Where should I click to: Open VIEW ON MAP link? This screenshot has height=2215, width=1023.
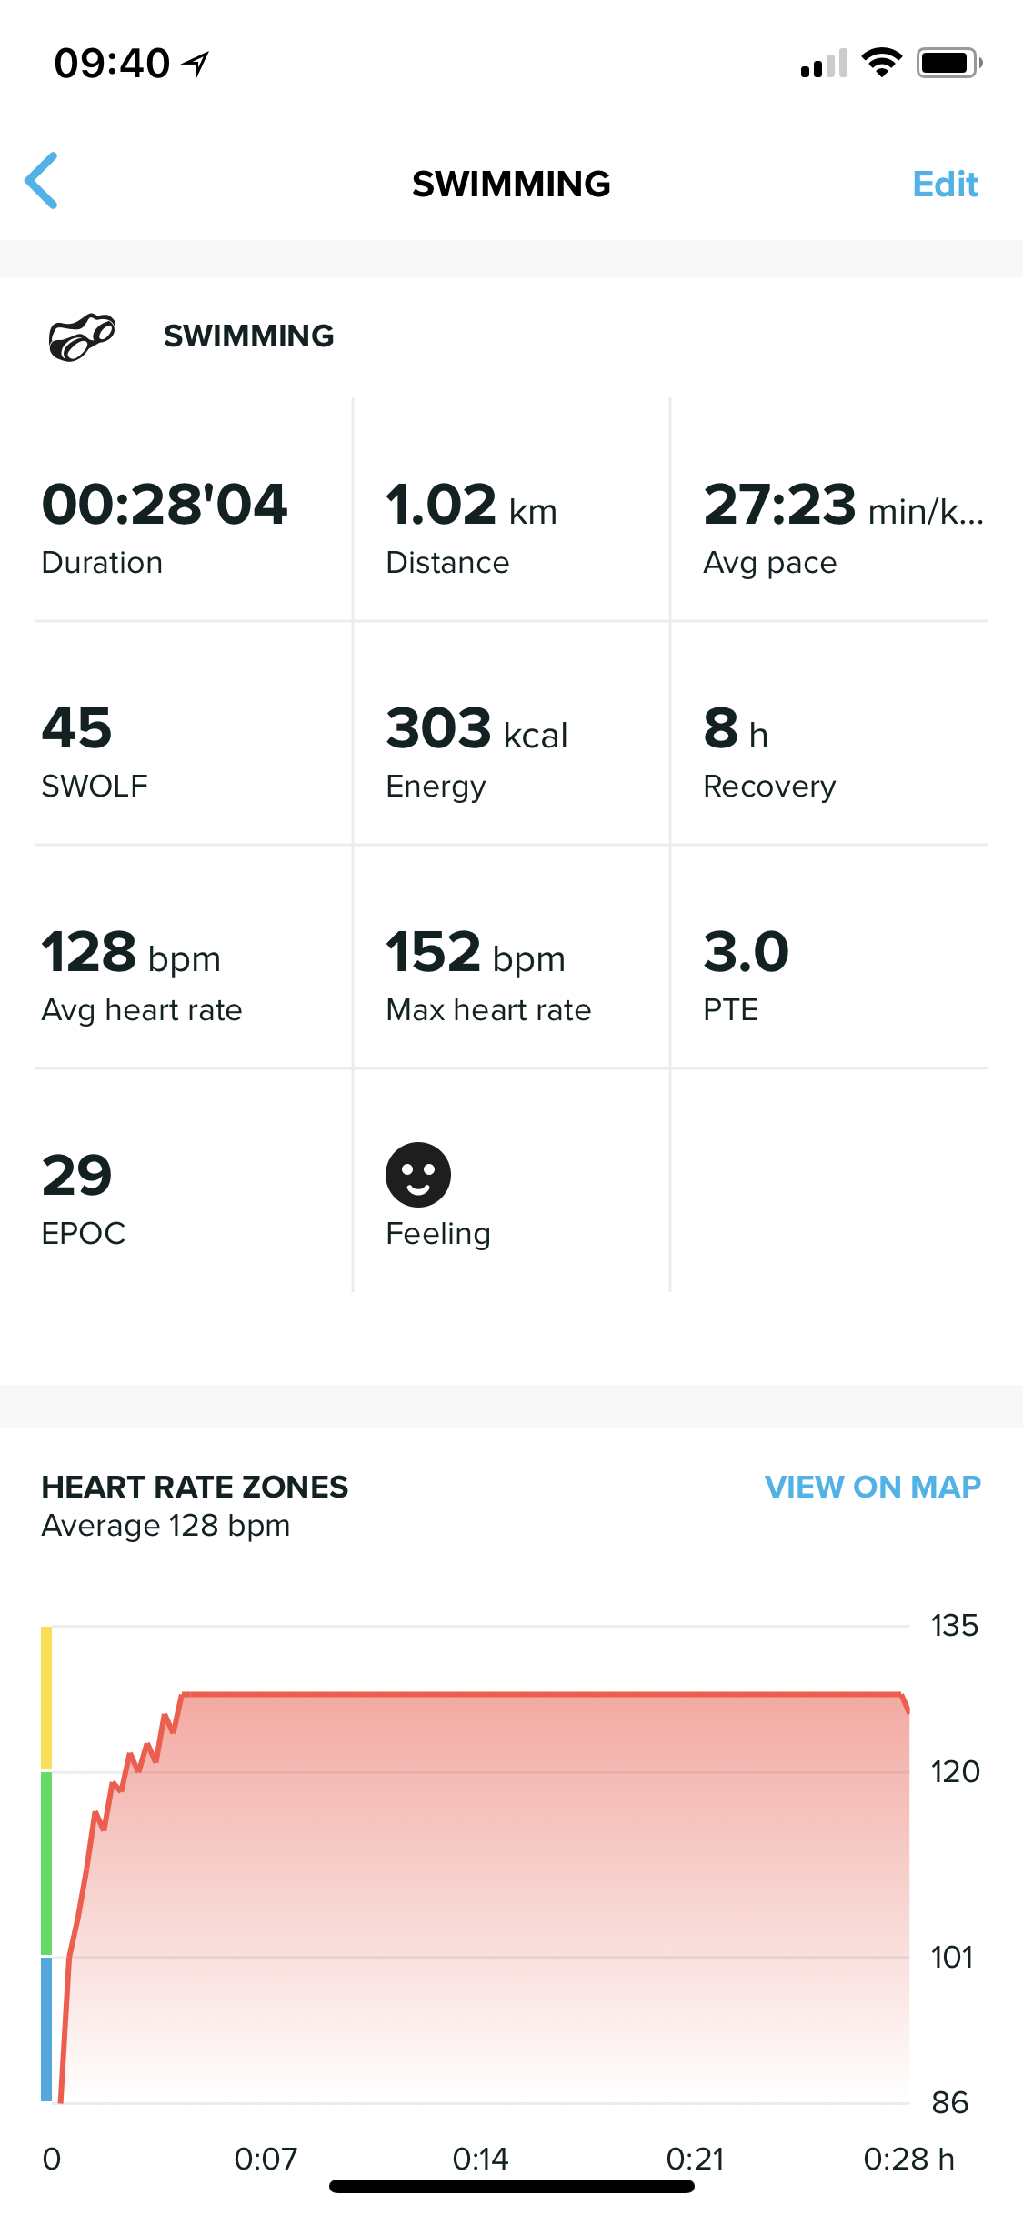tap(873, 1487)
